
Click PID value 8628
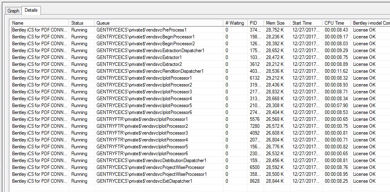[x=255, y=181]
